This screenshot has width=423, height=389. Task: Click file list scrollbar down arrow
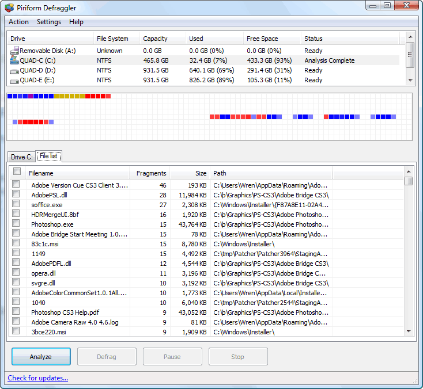click(409, 331)
